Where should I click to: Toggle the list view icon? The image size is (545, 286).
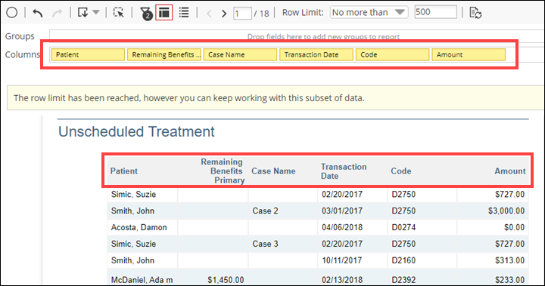[x=184, y=13]
